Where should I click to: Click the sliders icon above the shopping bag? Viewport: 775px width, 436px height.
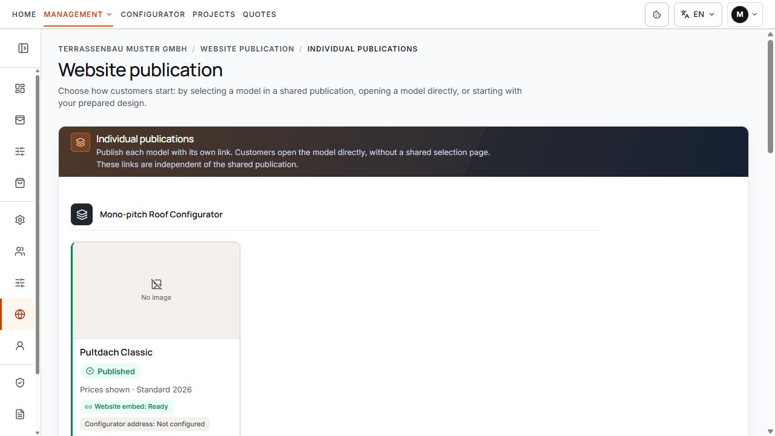click(x=20, y=151)
